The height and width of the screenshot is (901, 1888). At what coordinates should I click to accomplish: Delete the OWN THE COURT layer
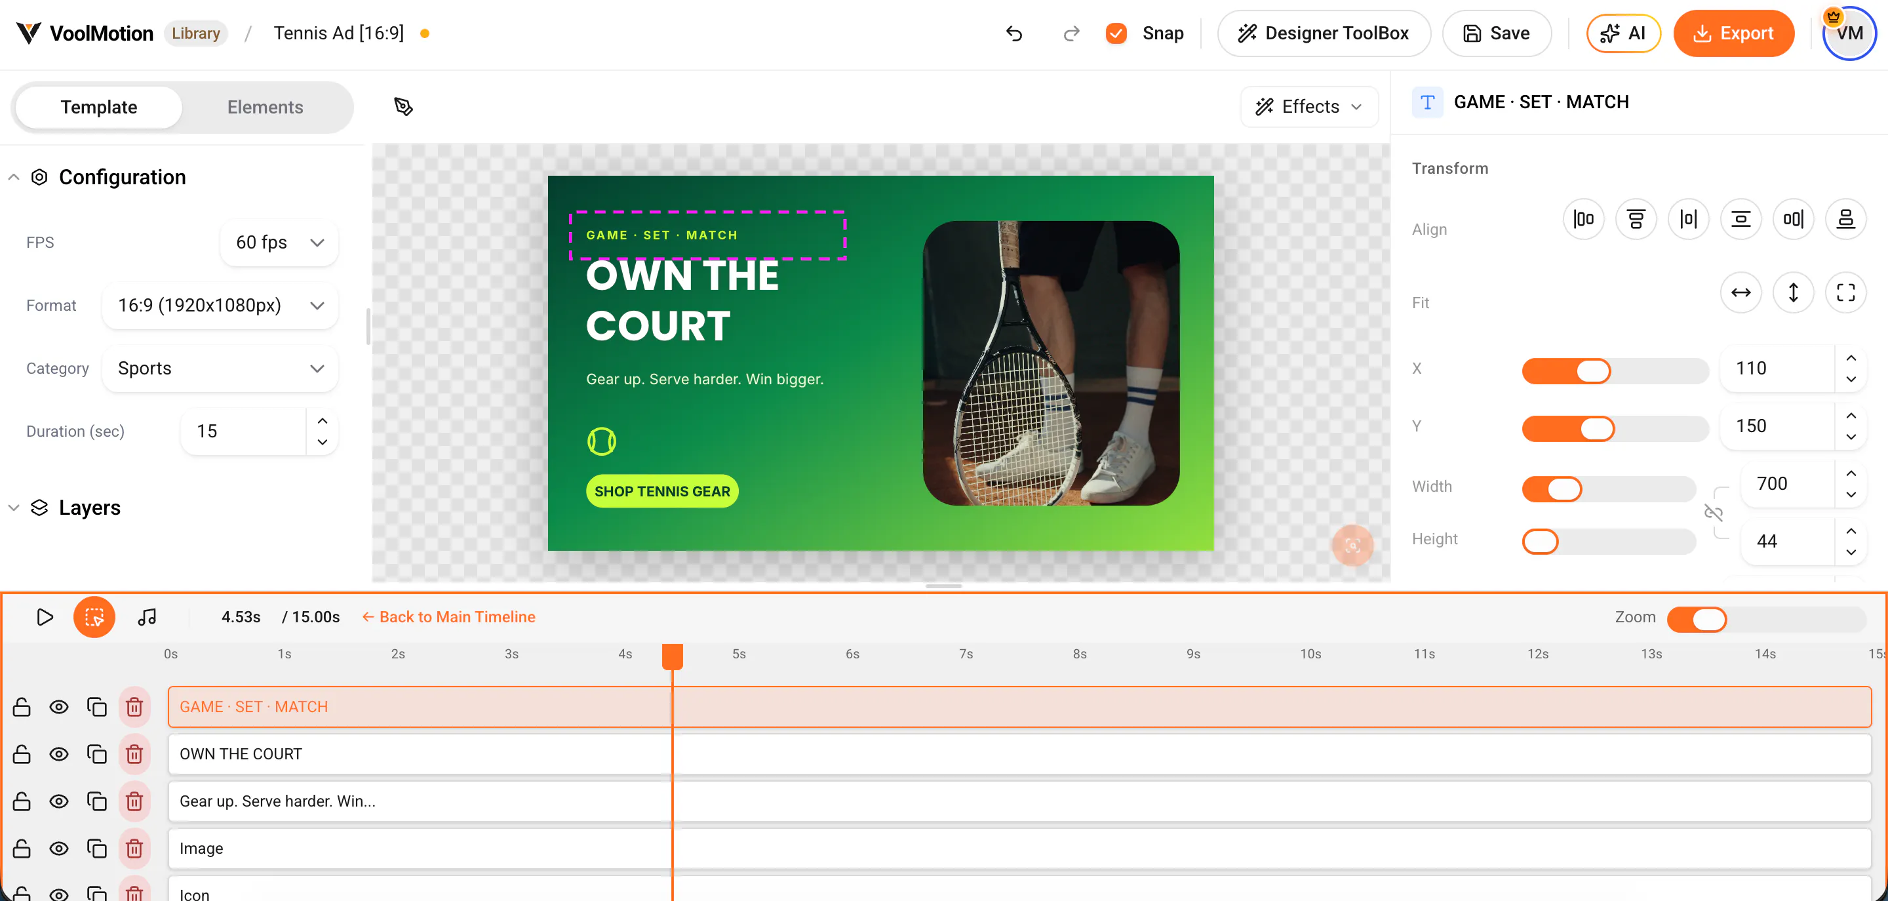click(134, 753)
